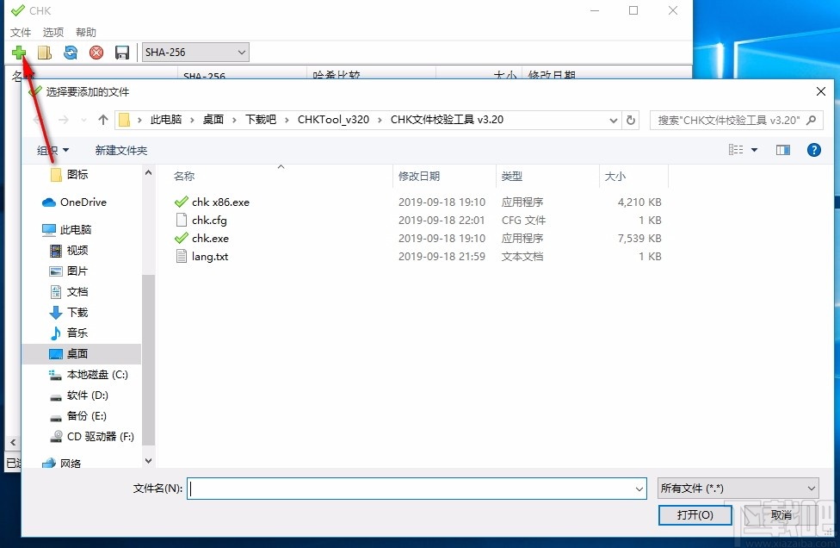Screen dimensions: 840x548
Task: Click 桌面 in the address breadcrumb
Action: 213,120
